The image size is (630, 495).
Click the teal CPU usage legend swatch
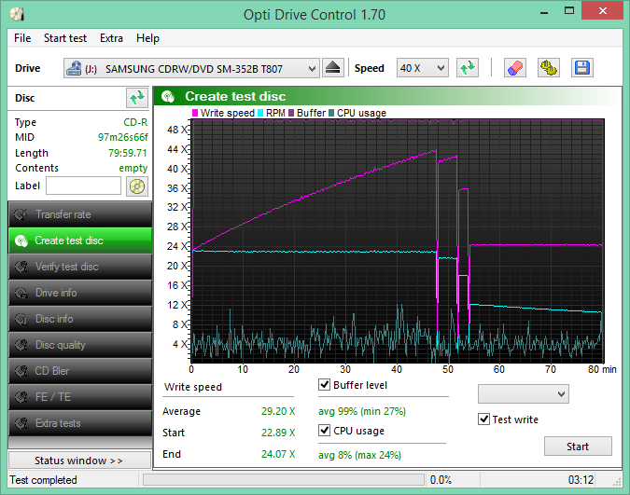(x=331, y=113)
